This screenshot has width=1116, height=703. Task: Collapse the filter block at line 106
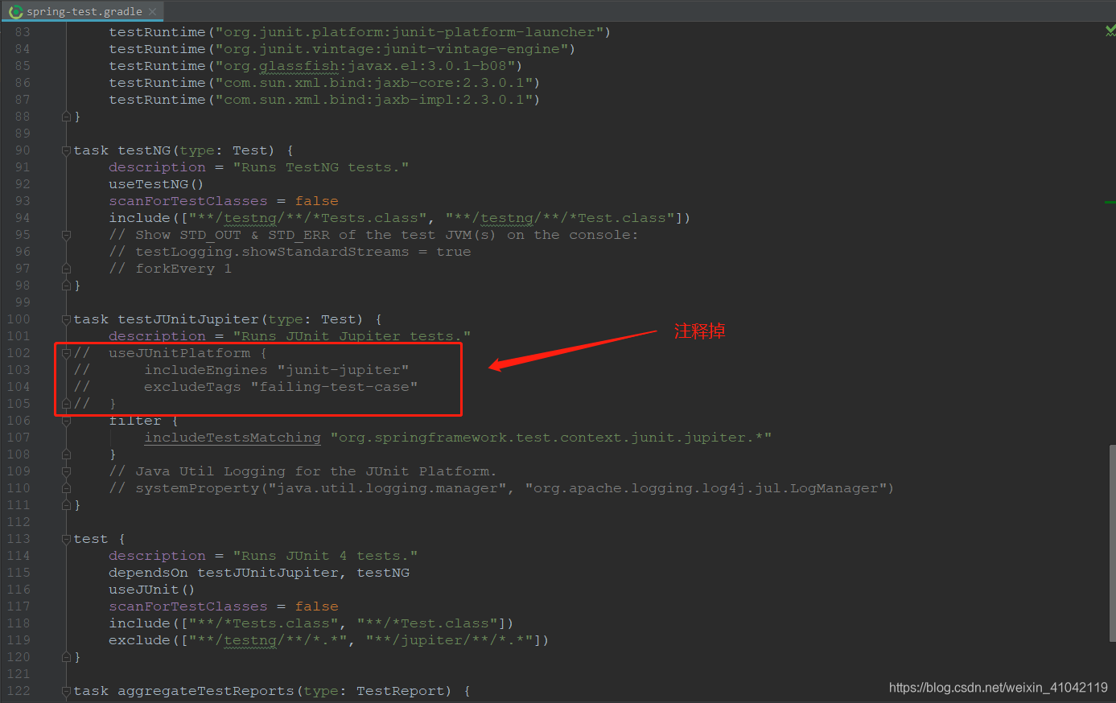click(66, 421)
